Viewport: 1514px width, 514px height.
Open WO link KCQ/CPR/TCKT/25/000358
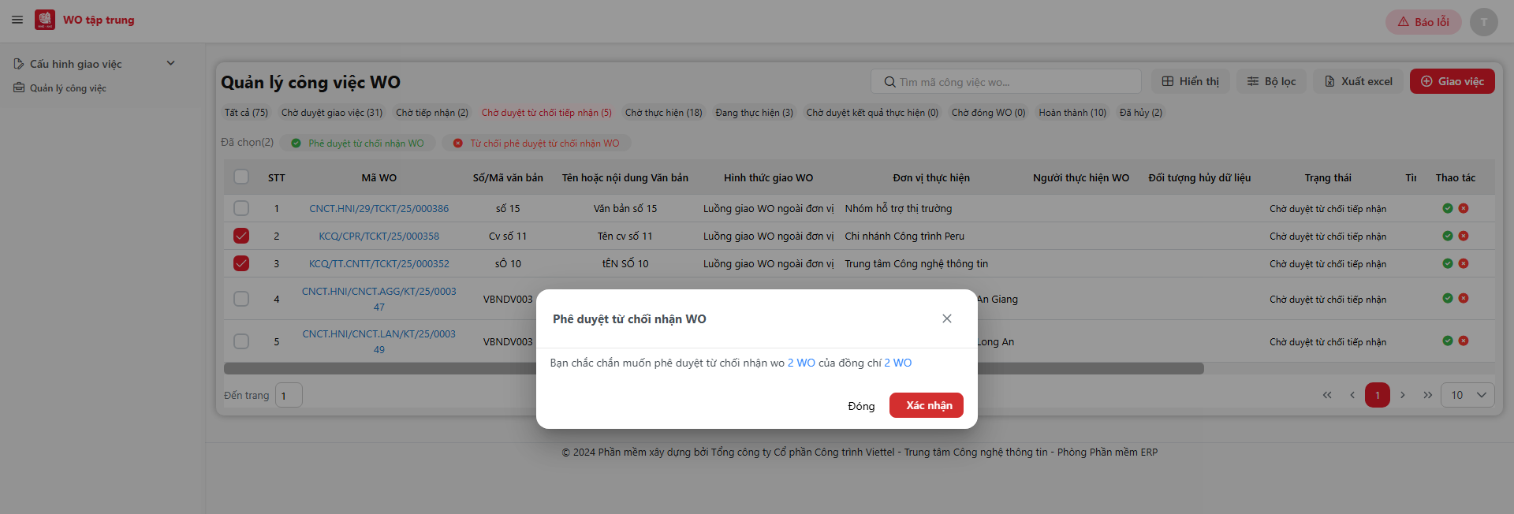tap(378, 237)
